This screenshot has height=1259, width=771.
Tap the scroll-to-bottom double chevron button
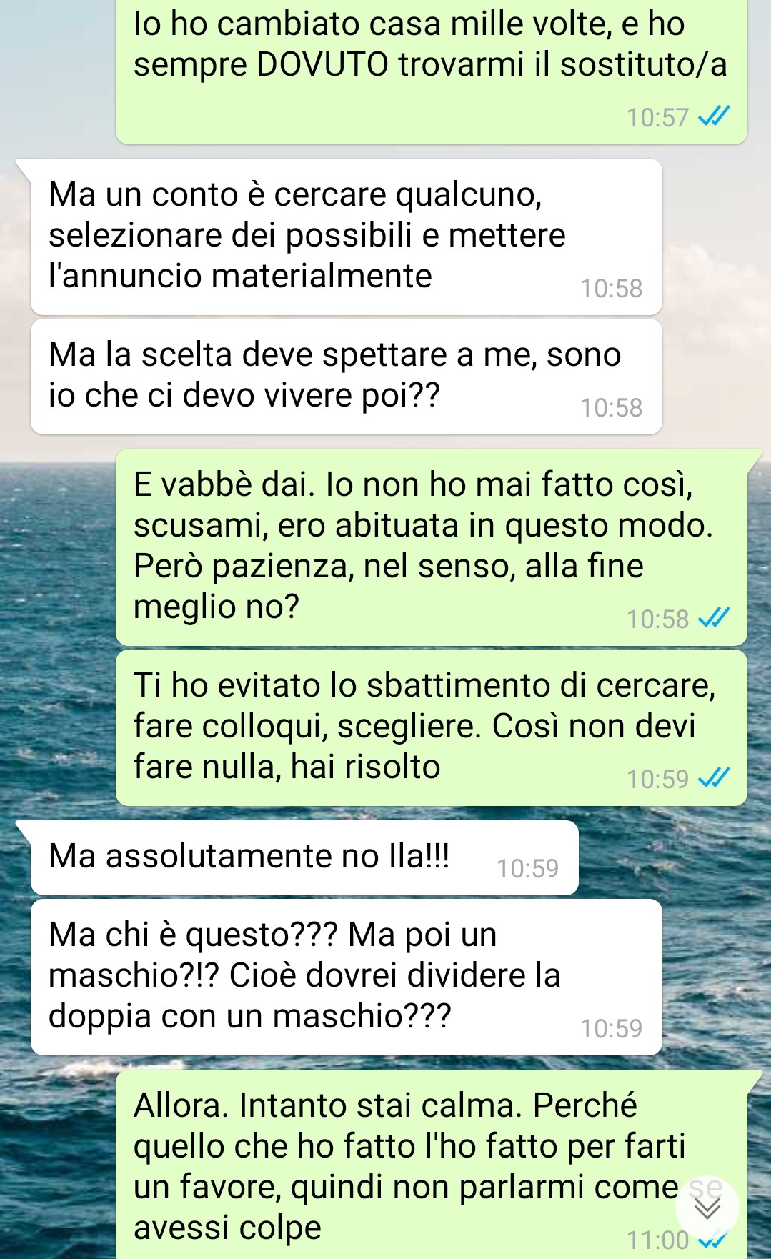coord(707,1208)
